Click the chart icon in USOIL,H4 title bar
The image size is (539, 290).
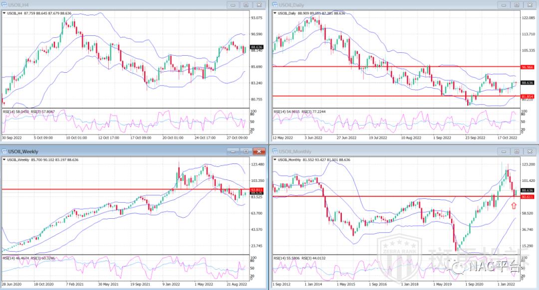4,5
